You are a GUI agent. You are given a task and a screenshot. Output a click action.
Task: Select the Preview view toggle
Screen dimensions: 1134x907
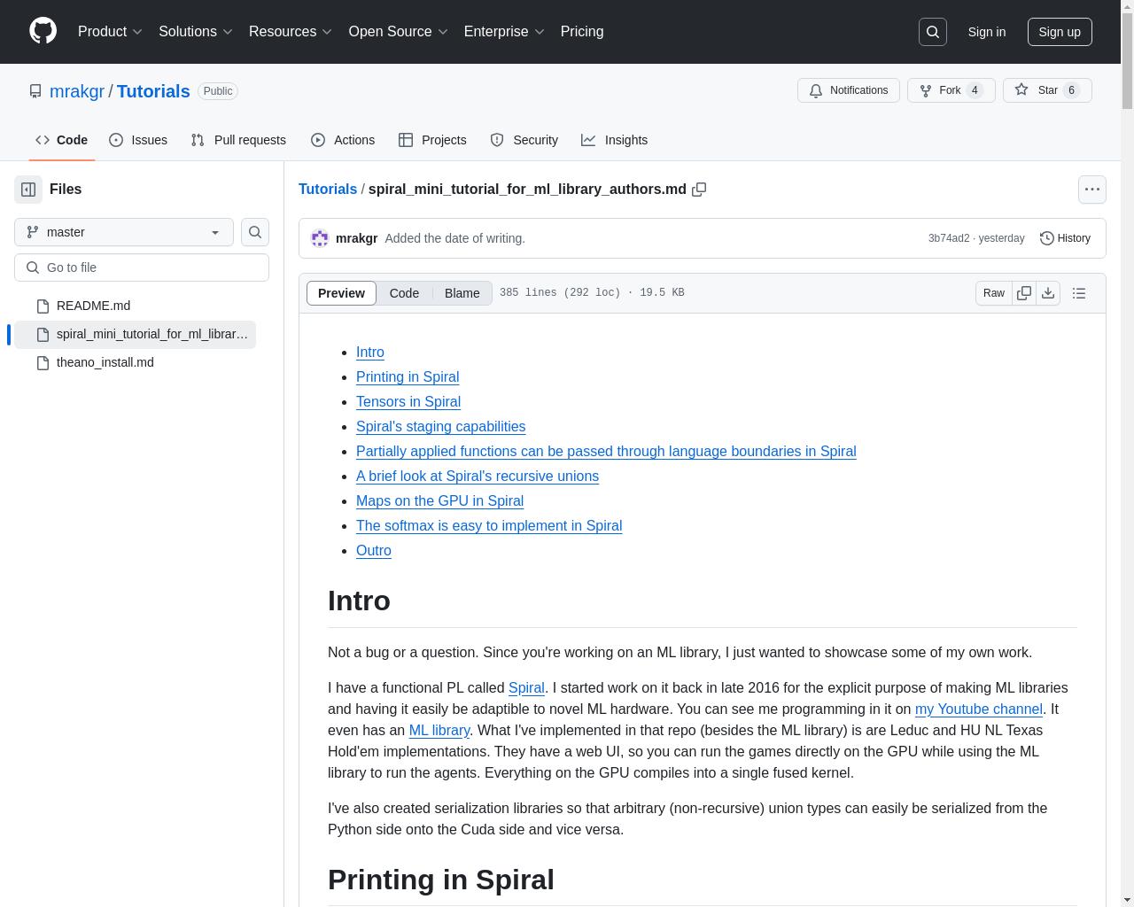coord(341,293)
